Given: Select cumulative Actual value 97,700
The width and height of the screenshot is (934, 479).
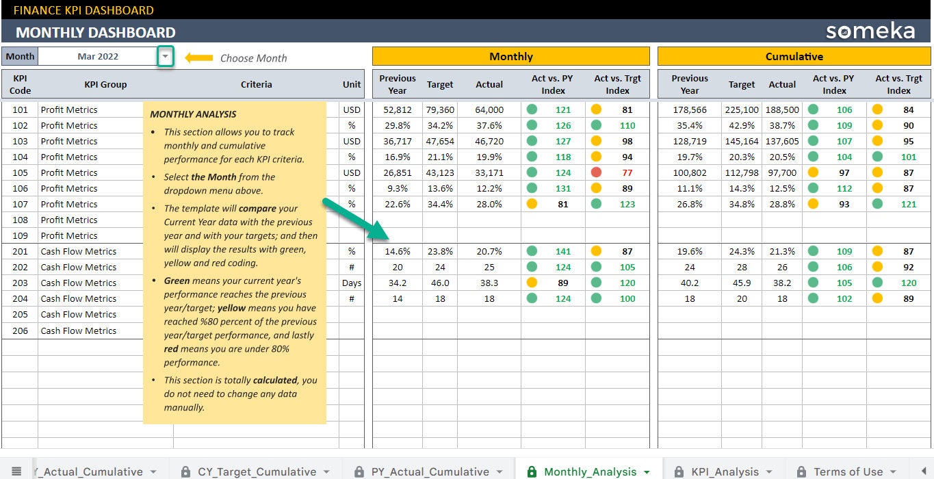Looking at the screenshot, I should [x=782, y=172].
